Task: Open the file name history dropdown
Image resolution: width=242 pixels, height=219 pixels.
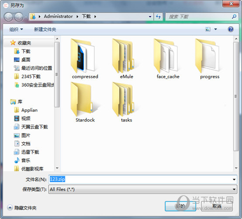Action: point(234,180)
